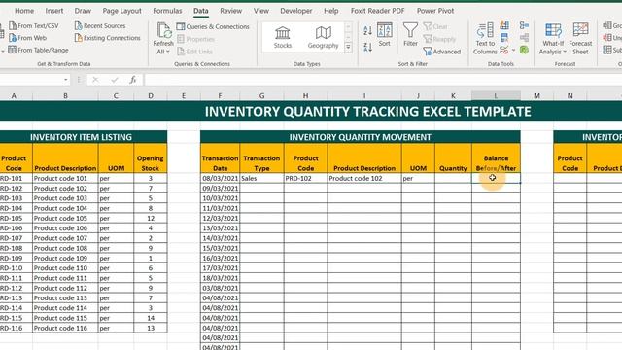Expand the Data Types gallery
622x350 pixels.
tap(348, 48)
